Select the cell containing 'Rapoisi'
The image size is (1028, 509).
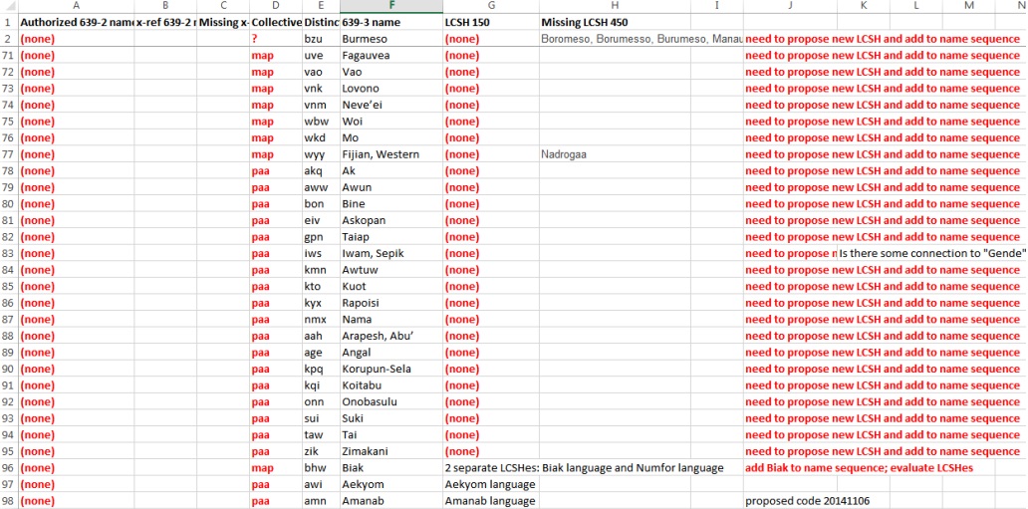pos(391,303)
